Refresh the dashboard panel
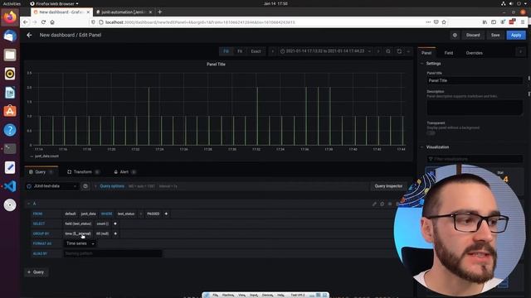Image resolution: width=531 pixels, height=298 pixels. 399,51
